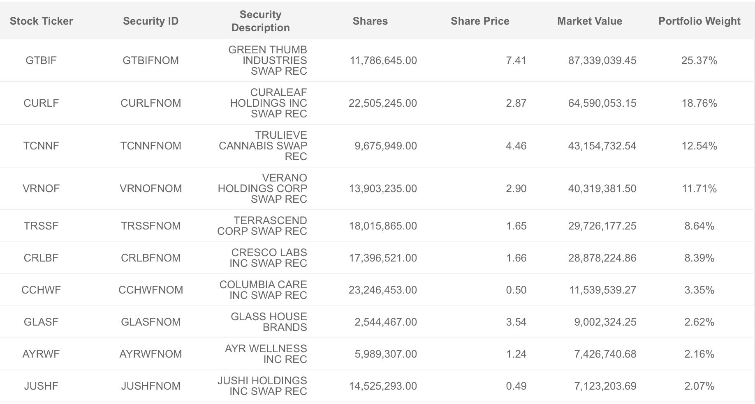This screenshot has height=404, width=755.
Task: Select Jushi Holdings shares 14,525,293.00
Action: coord(383,386)
